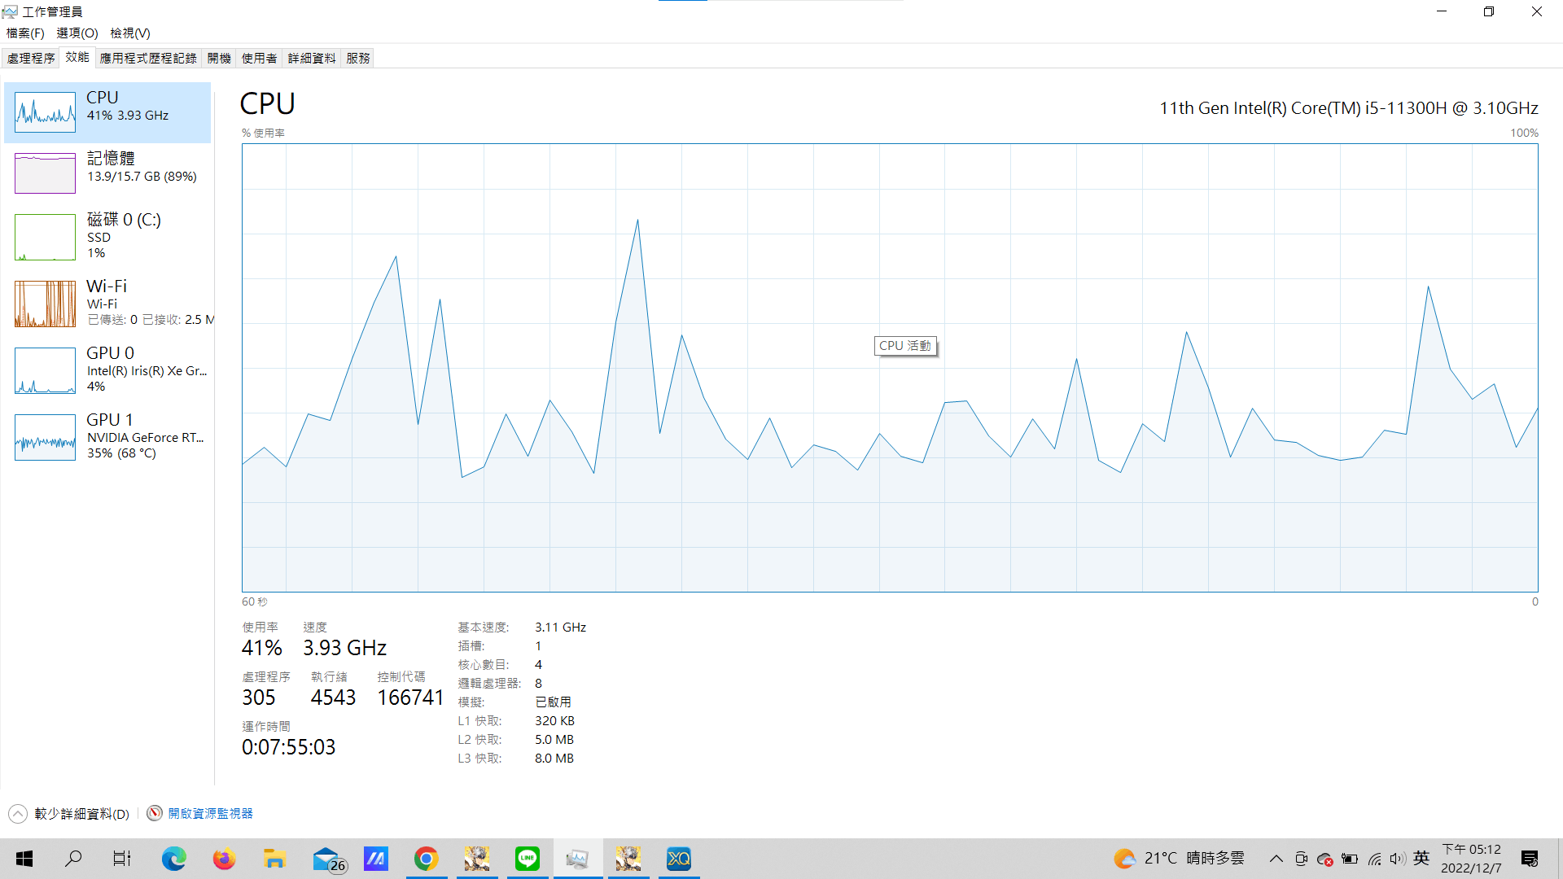Expand the system tray hidden icons arrow

coord(1276,859)
